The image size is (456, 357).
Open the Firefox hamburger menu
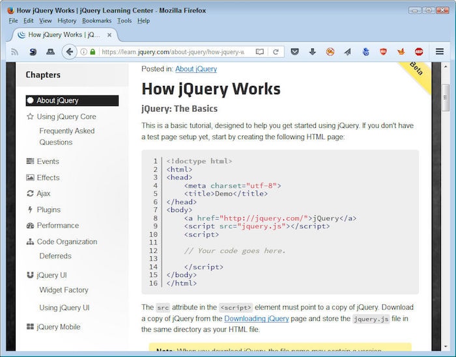pos(440,51)
